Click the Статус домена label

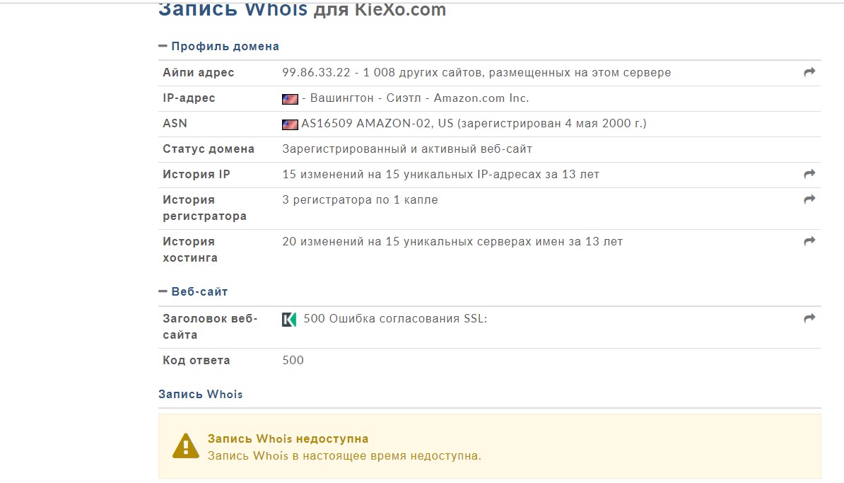(x=209, y=149)
